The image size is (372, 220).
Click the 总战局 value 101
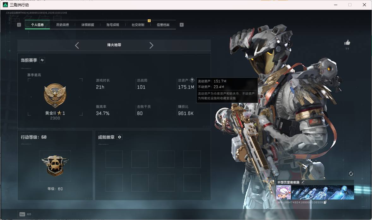(141, 87)
